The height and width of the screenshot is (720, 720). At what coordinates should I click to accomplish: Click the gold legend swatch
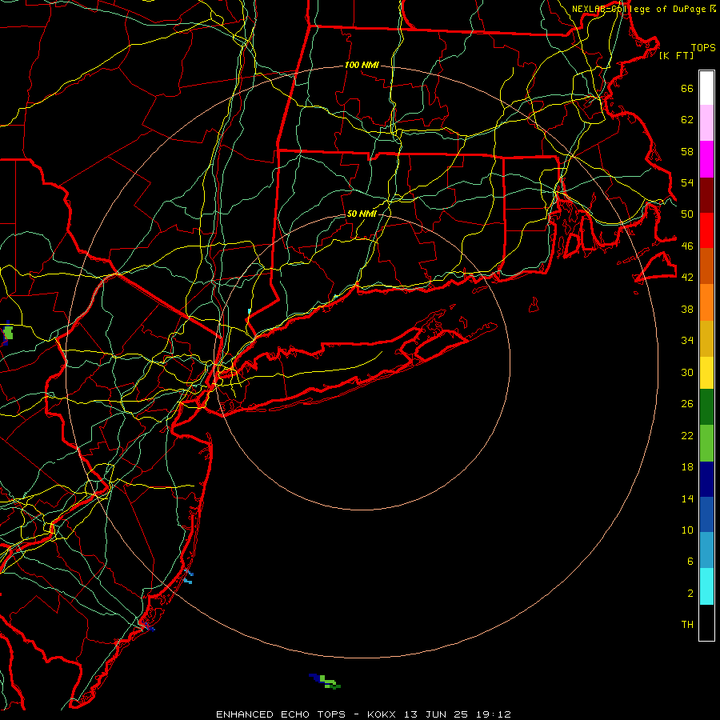(706, 338)
